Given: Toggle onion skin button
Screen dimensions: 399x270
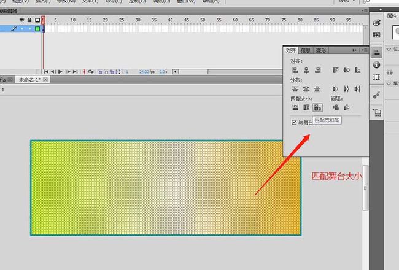Looking at the screenshot, I should pyautogui.click(x=100, y=72).
